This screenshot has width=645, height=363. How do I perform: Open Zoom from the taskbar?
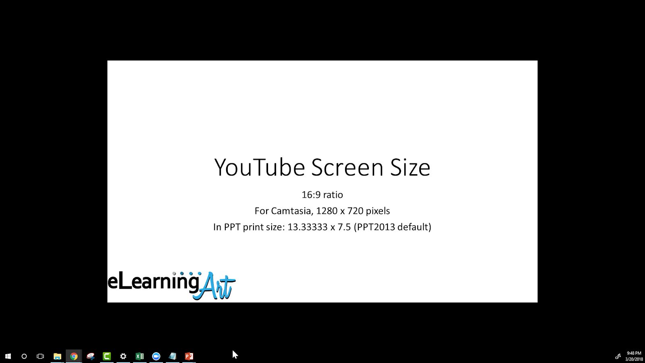156,356
